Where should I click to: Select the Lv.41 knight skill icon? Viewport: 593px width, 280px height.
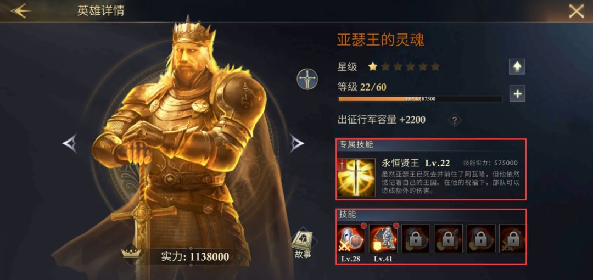pyautogui.click(x=383, y=238)
